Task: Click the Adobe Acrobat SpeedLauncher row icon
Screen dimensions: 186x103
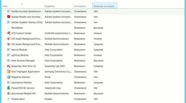Action: tap(9, 11)
